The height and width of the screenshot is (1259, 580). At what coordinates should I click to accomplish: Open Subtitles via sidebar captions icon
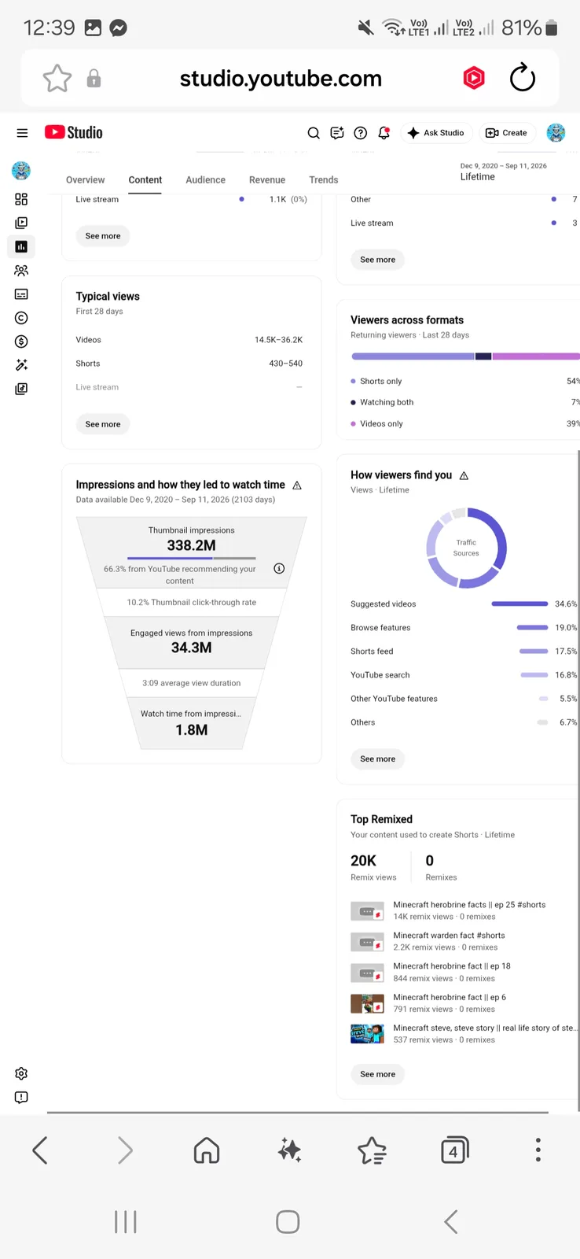point(21,294)
